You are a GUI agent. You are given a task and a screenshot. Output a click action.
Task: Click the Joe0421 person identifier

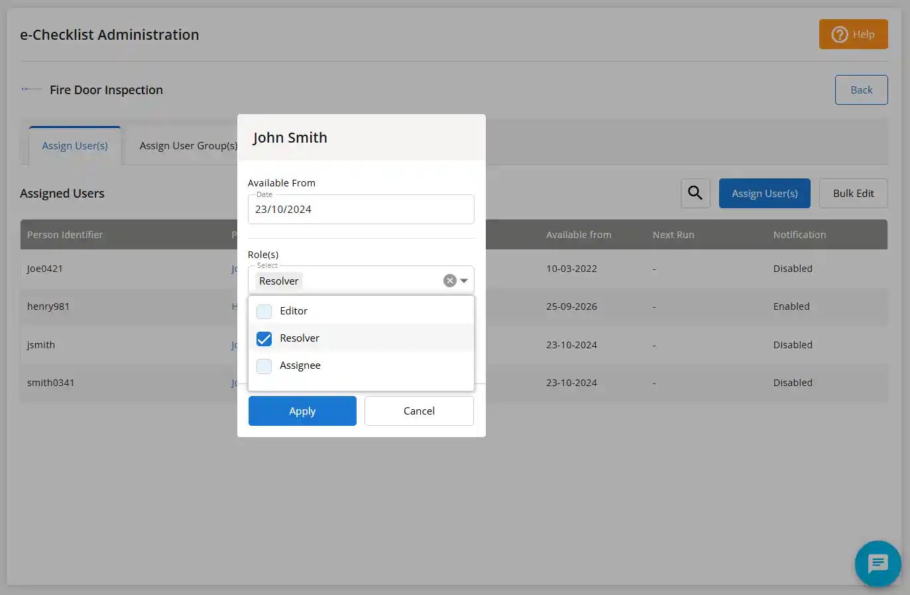[x=45, y=269]
